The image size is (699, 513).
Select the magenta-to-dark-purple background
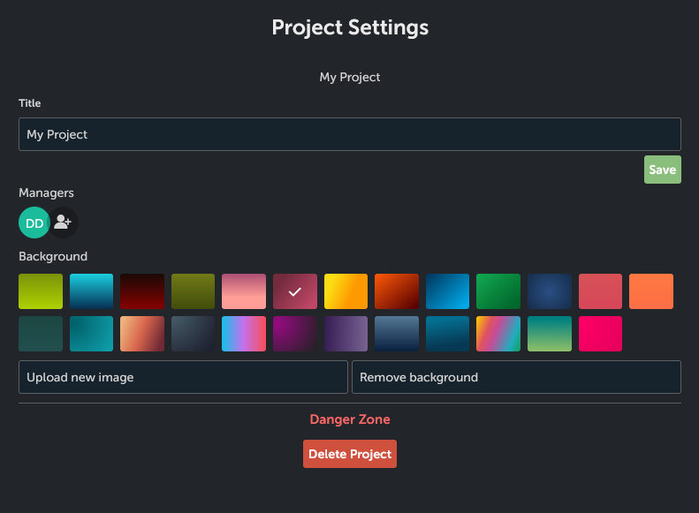tap(295, 334)
